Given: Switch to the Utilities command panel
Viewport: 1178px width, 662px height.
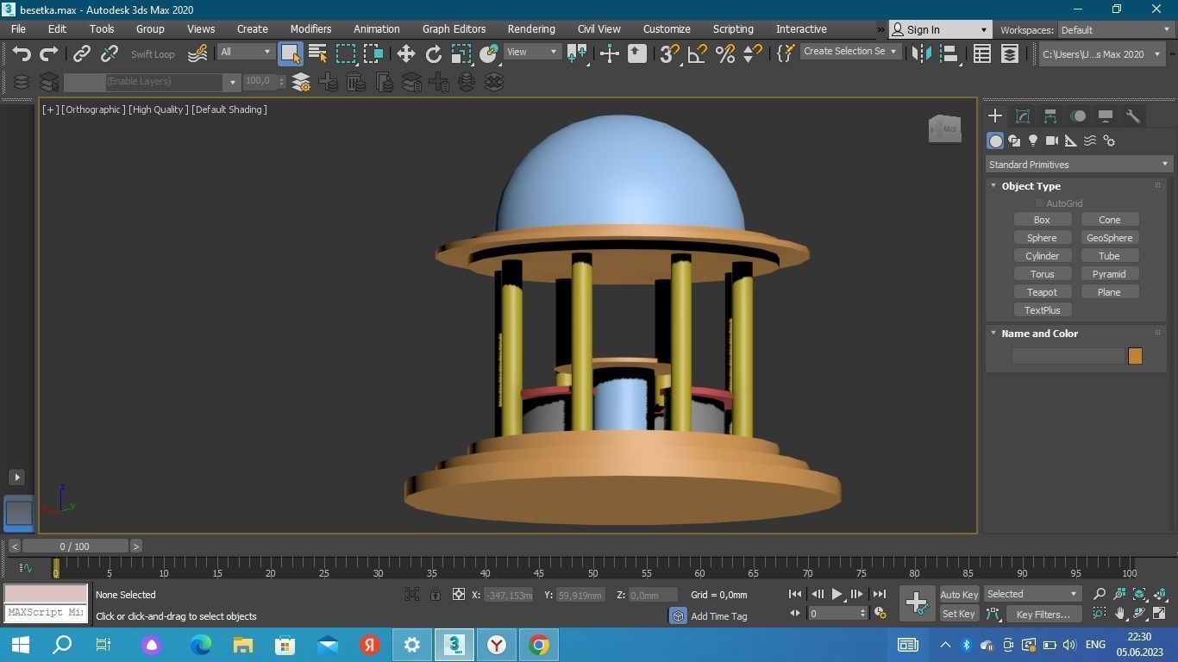Looking at the screenshot, I should click(x=1133, y=116).
